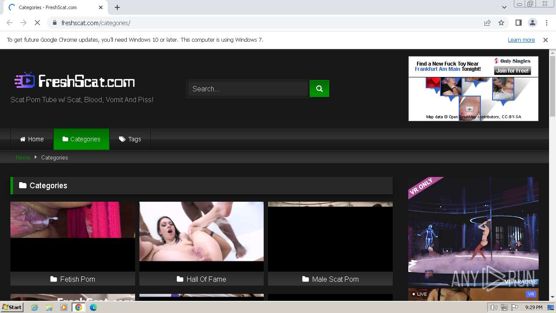Click the Home breadcrumb link
This screenshot has width=556, height=313.
(23, 157)
